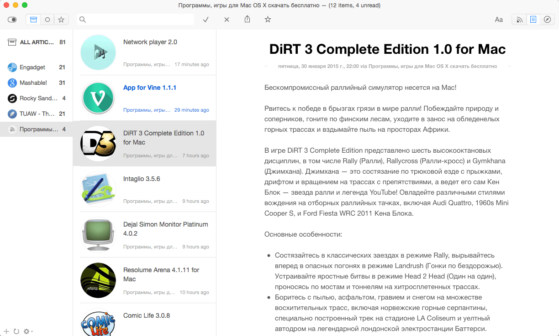Click the All Articles archive icon
This screenshot has width=559, height=336.
[12, 42]
